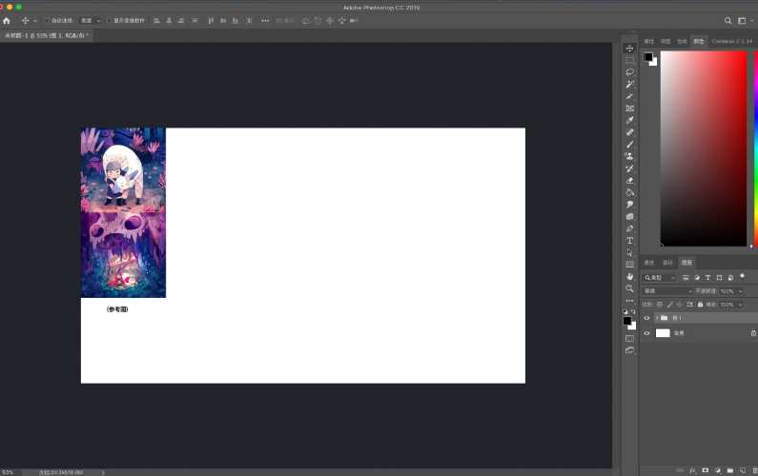Open the Edit Toolbar three-dot menu
This screenshot has height=476, width=758.
(629, 300)
